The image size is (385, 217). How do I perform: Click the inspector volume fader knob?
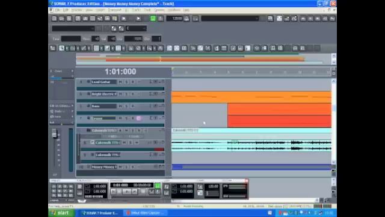tap(55, 134)
